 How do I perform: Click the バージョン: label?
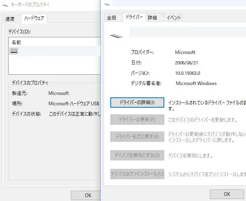[x=140, y=73]
